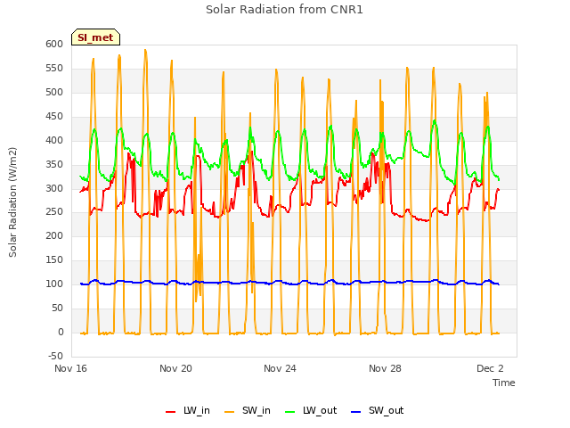
Task: Click the highest orange SW_in peak near 590
Action: (x=145, y=50)
